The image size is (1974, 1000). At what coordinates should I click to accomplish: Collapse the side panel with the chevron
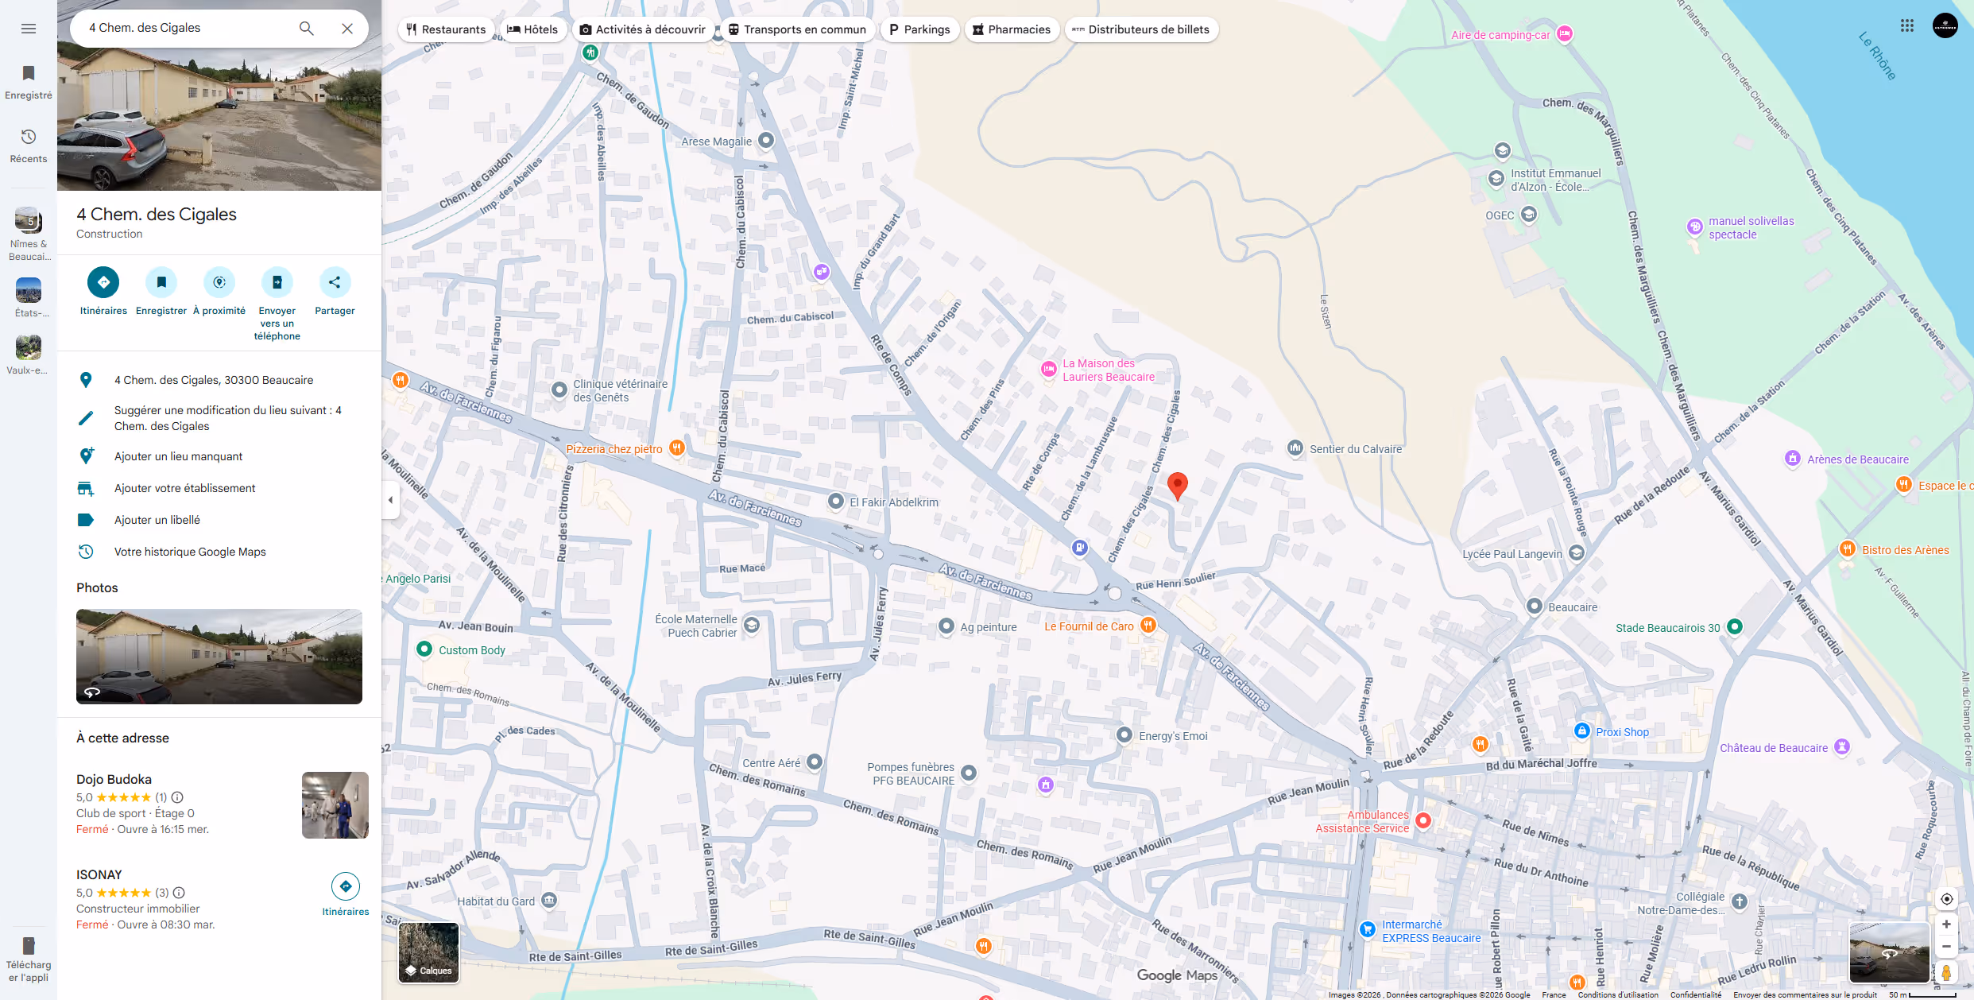(x=390, y=499)
